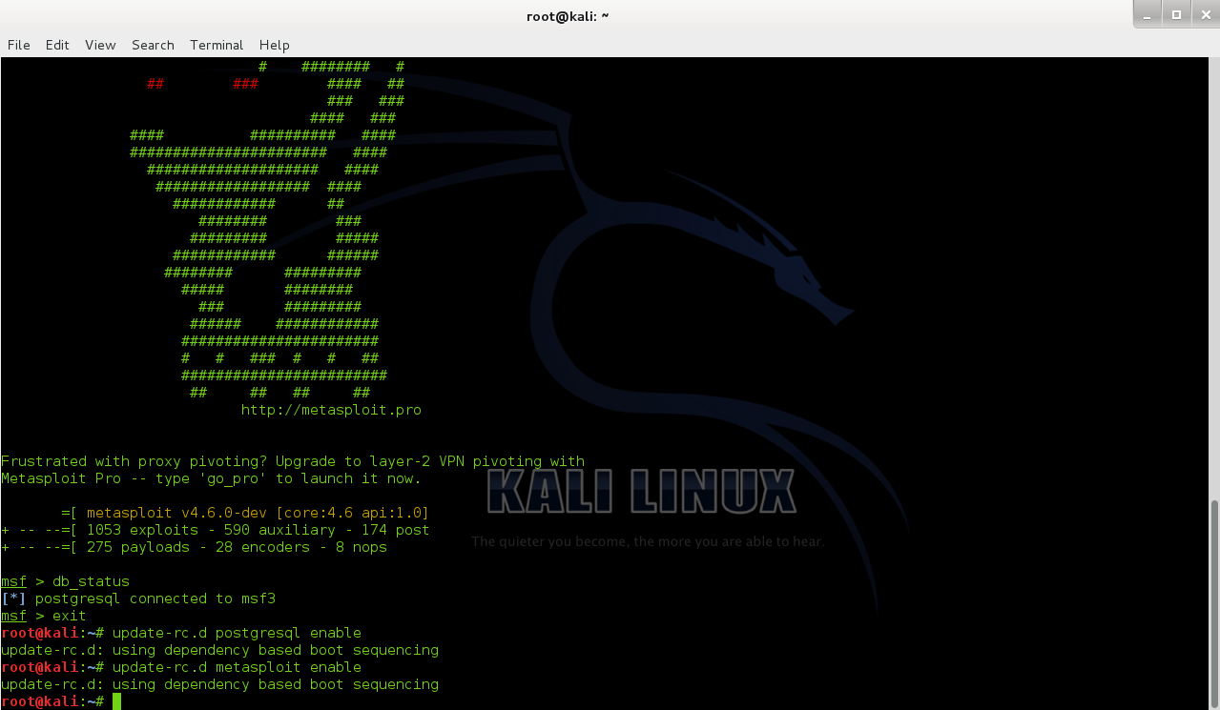Click 'update-rc.d postgresql enable' command text

click(x=237, y=633)
